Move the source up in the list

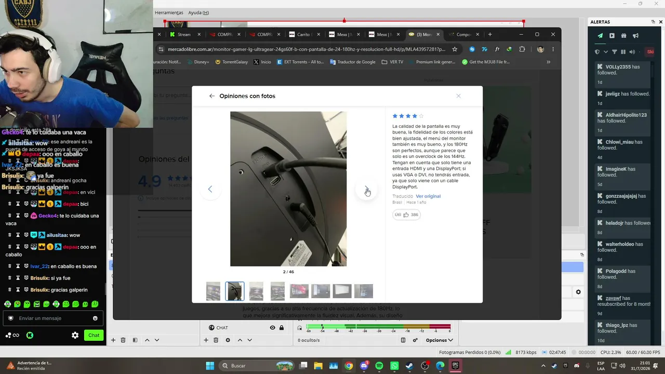coord(240,340)
